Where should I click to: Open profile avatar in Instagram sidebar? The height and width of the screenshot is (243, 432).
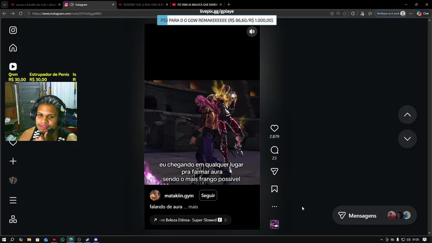(13, 180)
